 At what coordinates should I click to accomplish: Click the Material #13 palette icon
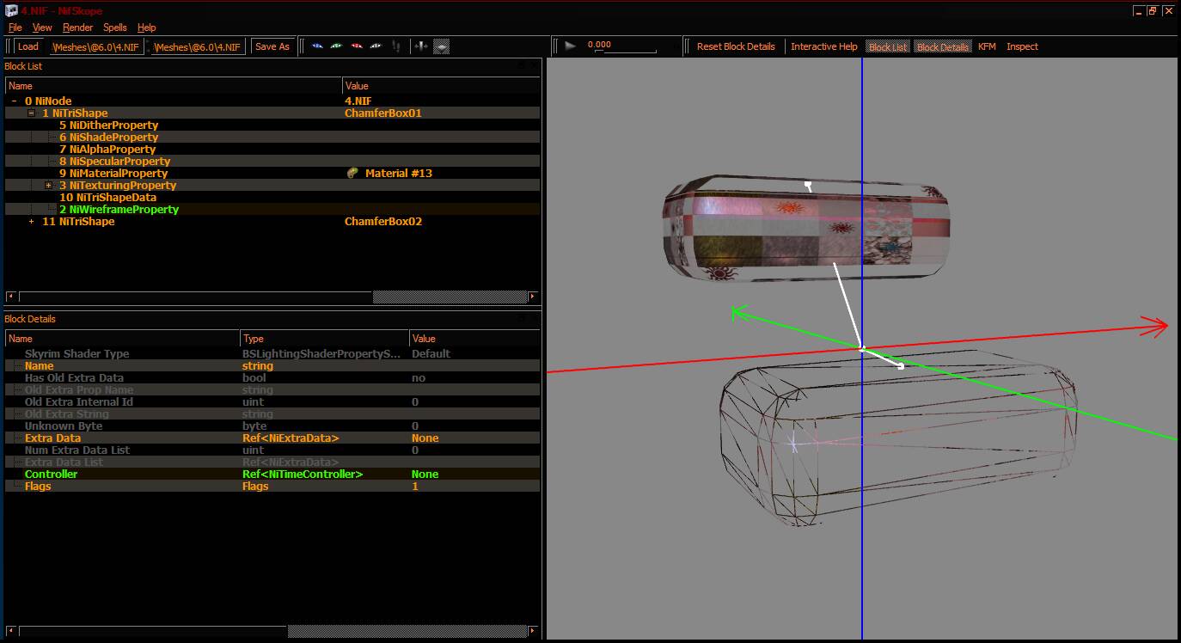352,173
